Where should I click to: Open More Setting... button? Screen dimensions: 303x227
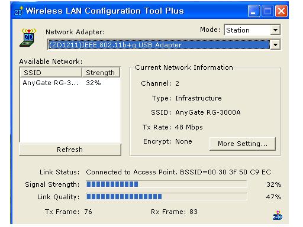243,144
